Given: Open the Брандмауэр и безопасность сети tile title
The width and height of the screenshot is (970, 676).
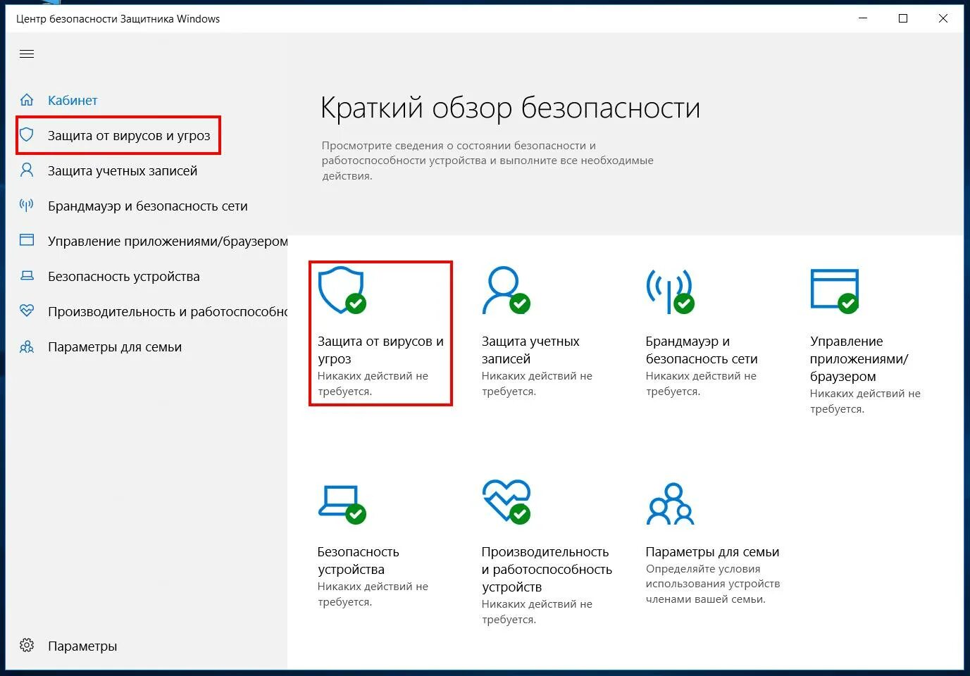Looking at the screenshot, I should 702,350.
